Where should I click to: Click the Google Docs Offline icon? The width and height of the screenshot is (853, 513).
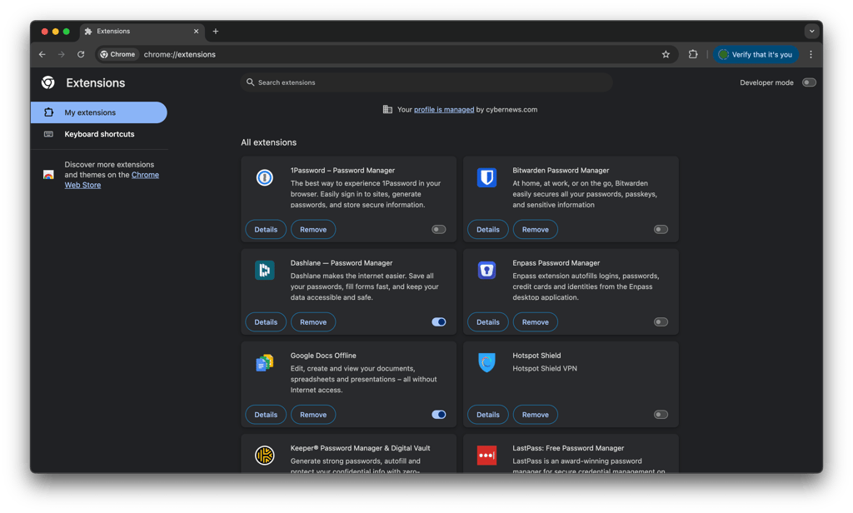click(x=264, y=363)
